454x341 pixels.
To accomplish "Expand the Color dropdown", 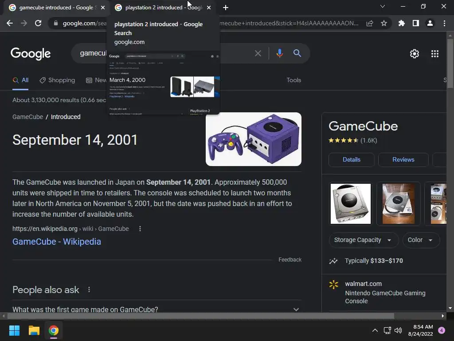I will coord(421,240).
